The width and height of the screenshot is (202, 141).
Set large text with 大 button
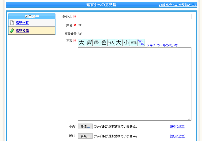[x=119, y=43]
